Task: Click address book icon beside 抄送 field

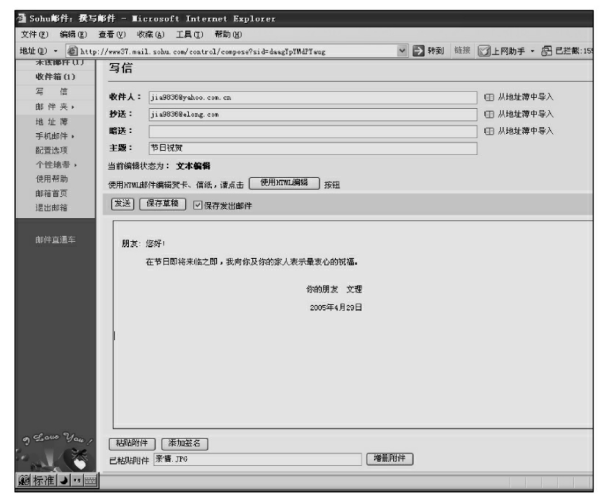Action: tap(489, 114)
